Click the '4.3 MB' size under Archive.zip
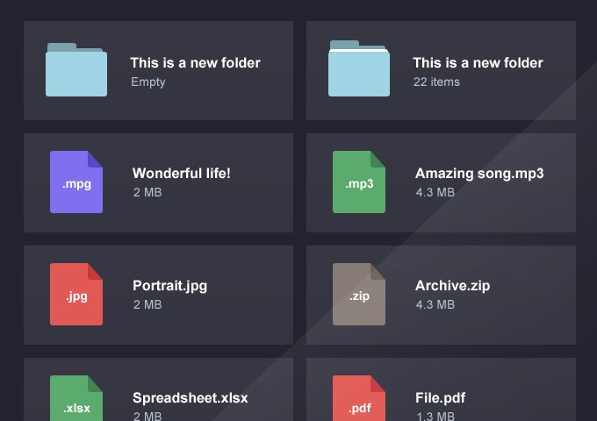Image resolution: width=597 pixels, height=421 pixels. tap(435, 304)
